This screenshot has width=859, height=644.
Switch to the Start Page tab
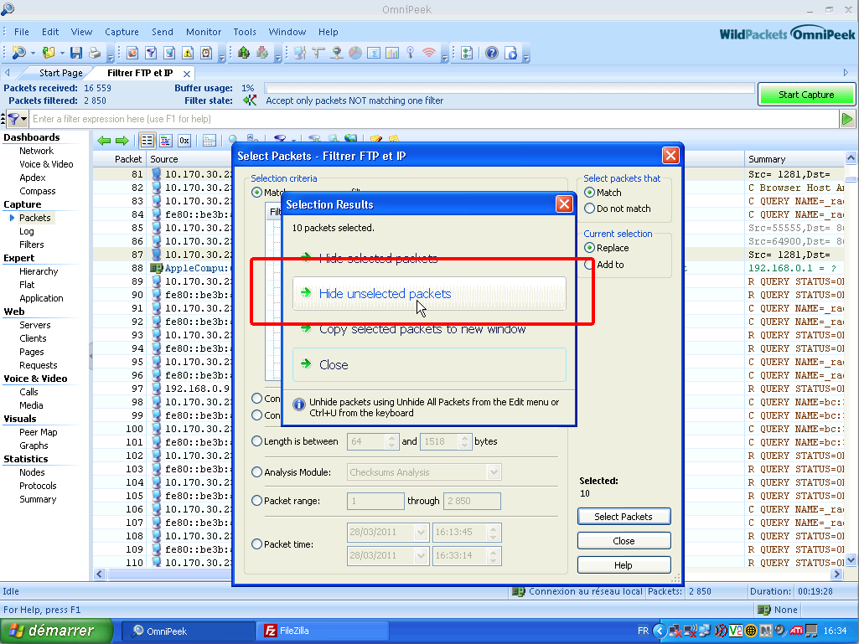(x=61, y=73)
